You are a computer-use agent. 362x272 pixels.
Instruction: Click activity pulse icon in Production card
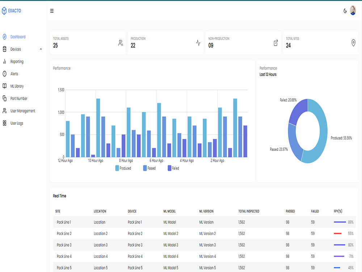coord(198,43)
